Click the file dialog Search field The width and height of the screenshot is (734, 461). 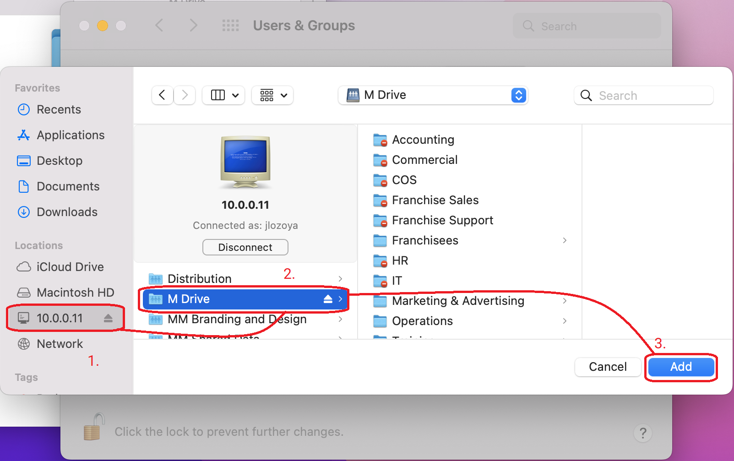650,95
